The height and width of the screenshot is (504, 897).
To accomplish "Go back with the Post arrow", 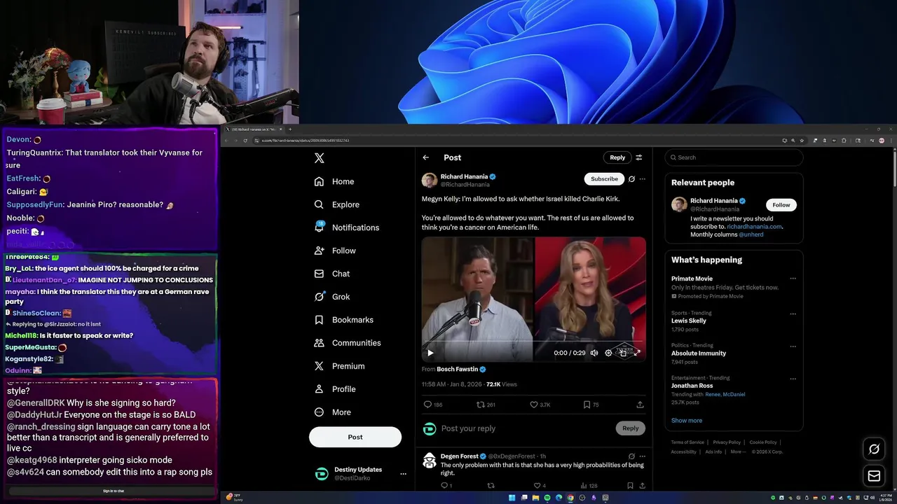I will (x=425, y=157).
